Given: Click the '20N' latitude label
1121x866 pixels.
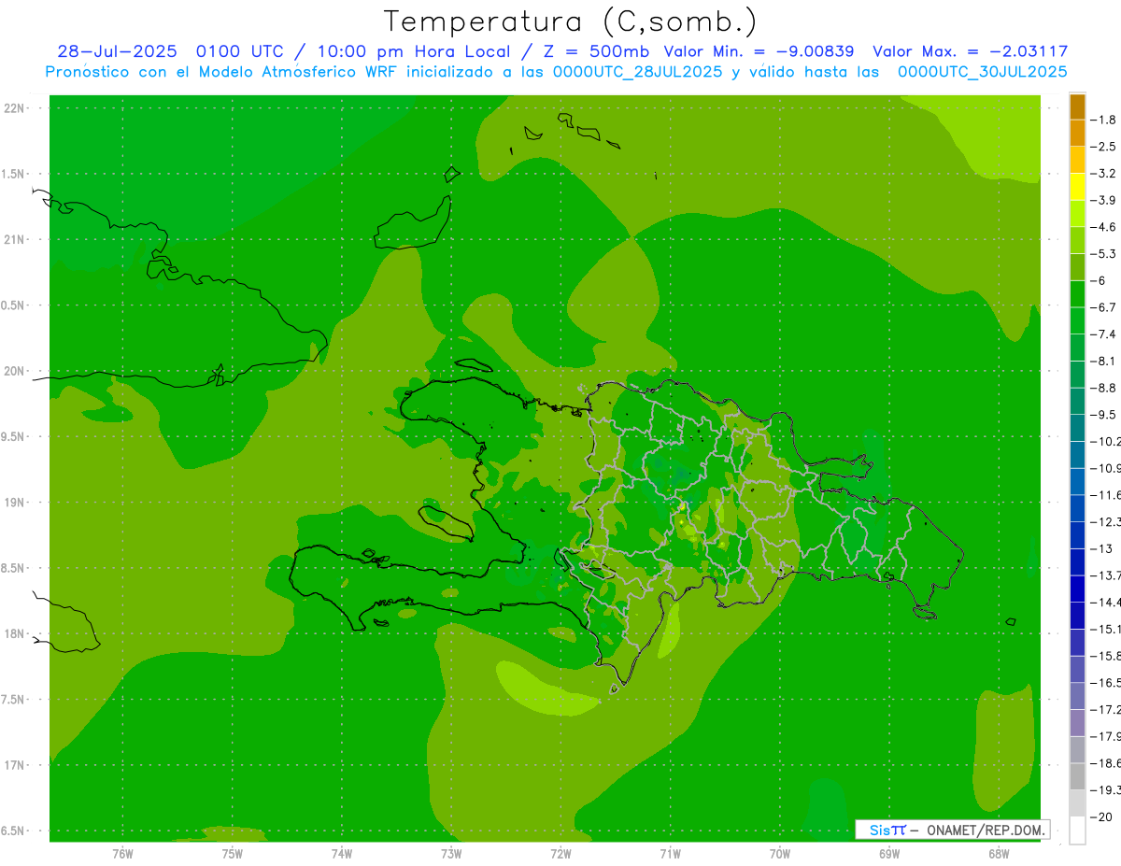Looking at the screenshot, I should pyautogui.click(x=14, y=371).
